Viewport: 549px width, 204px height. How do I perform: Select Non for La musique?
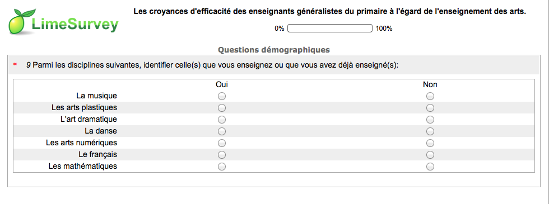[x=430, y=96]
